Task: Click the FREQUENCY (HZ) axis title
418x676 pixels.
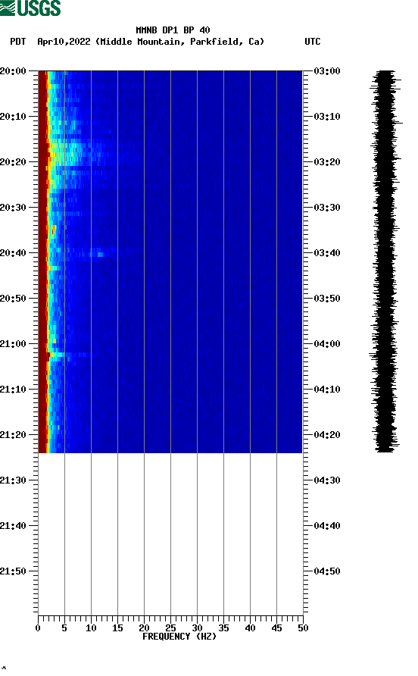Action: (x=179, y=637)
